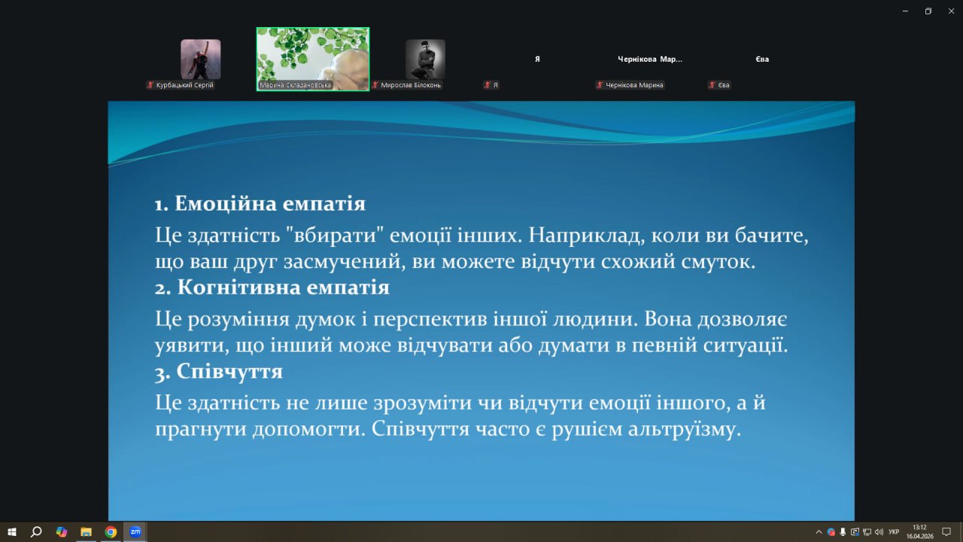The image size is (963, 542).
Task: Open File Explorer from the taskbar
Action: click(86, 531)
